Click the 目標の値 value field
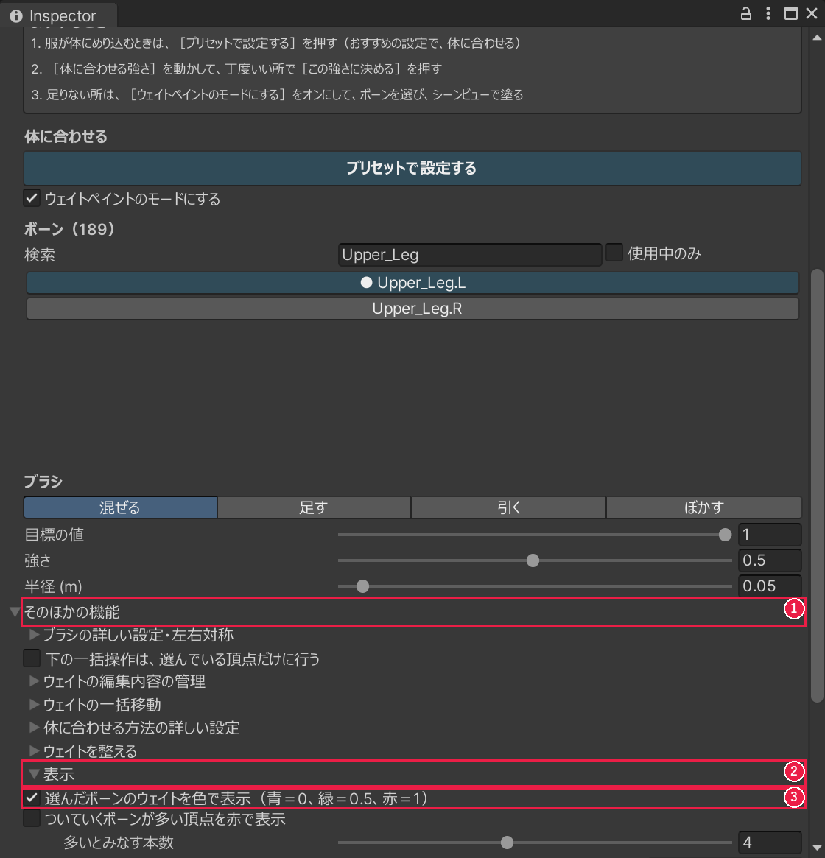The width and height of the screenshot is (825, 858). tap(770, 535)
